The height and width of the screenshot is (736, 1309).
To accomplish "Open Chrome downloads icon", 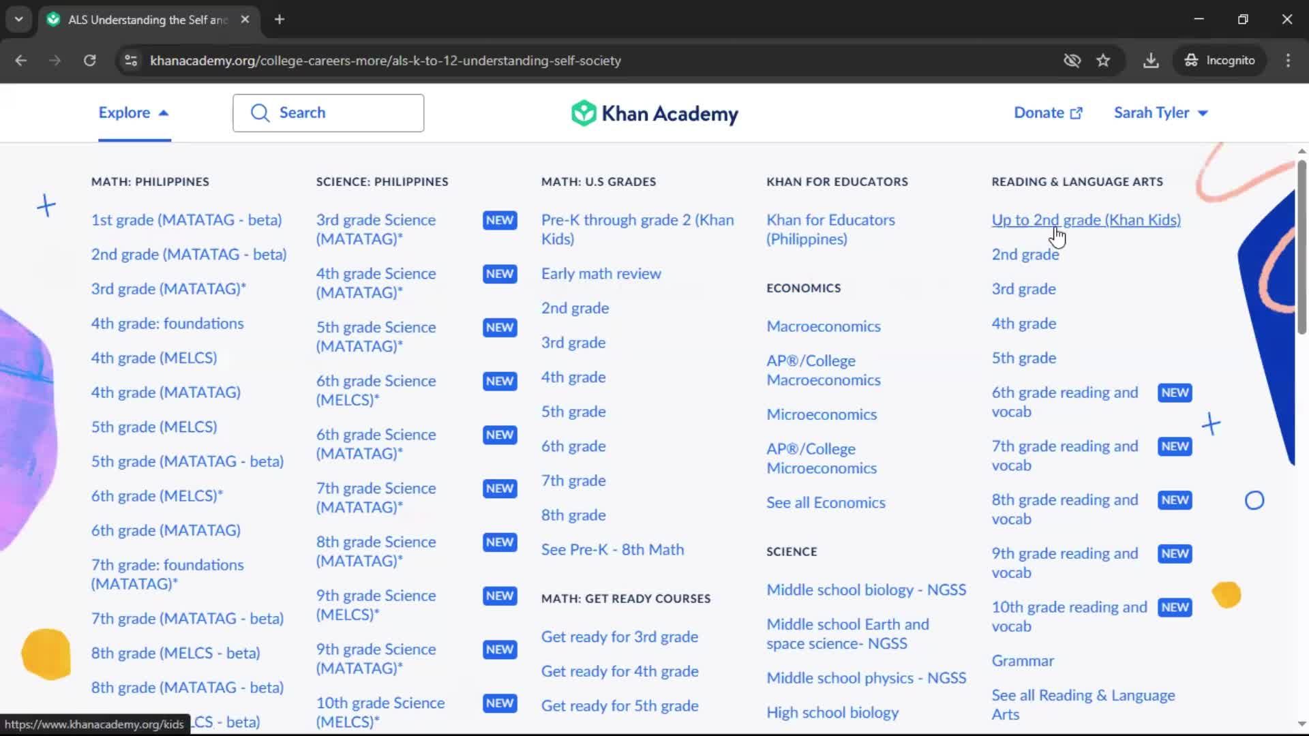I will (x=1151, y=61).
